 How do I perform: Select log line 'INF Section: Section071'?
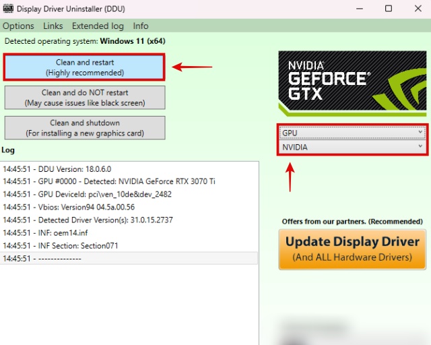coord(129,246)
